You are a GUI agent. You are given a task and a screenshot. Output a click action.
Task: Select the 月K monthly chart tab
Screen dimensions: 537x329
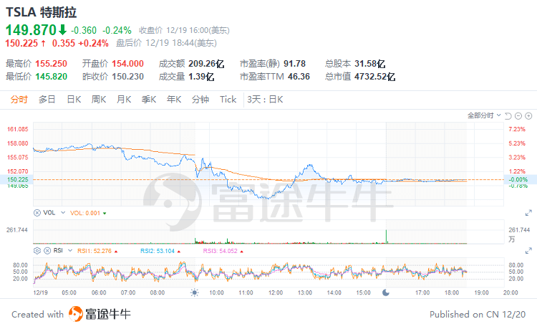pyautogui.click(x=124, y=100)
